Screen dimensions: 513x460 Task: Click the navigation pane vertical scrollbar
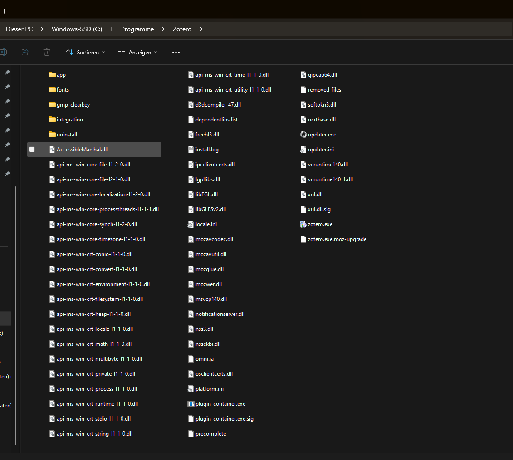pyautogui.click(x=15, y=315)
